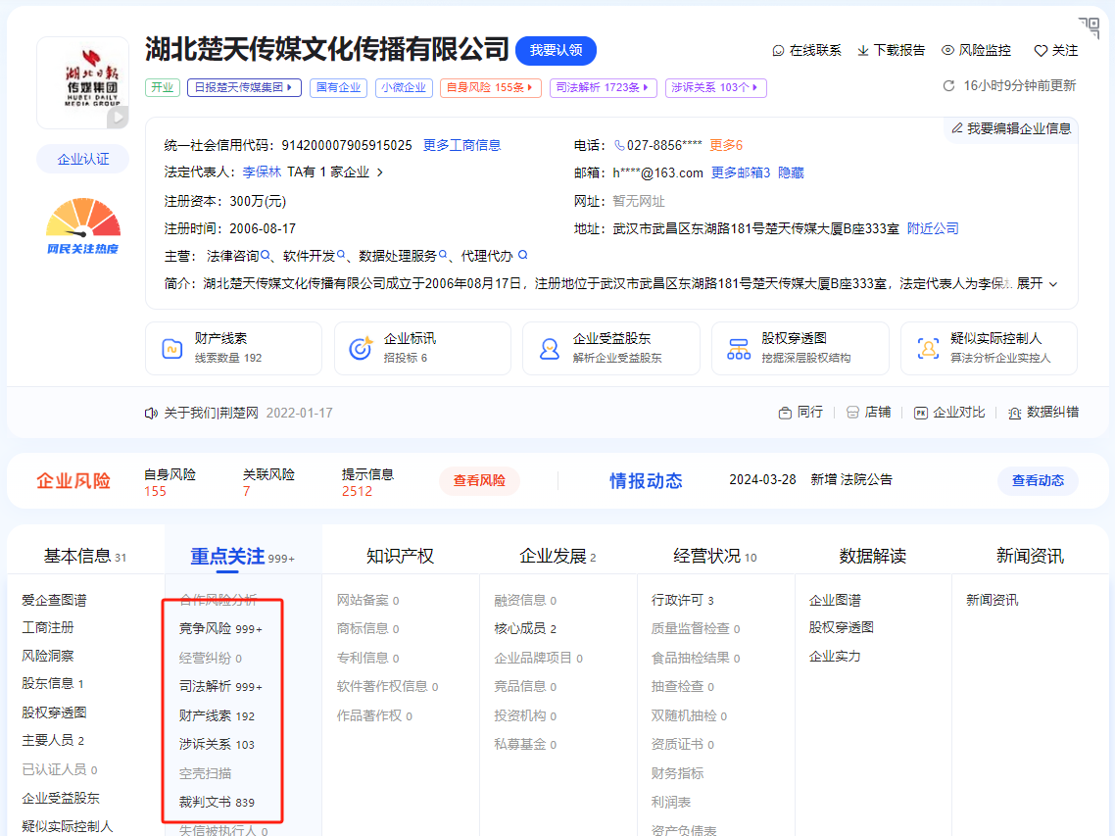Switch to 新闻资讯 tab
This screenshot has width=1115, height=836.
pos(1030,556)
